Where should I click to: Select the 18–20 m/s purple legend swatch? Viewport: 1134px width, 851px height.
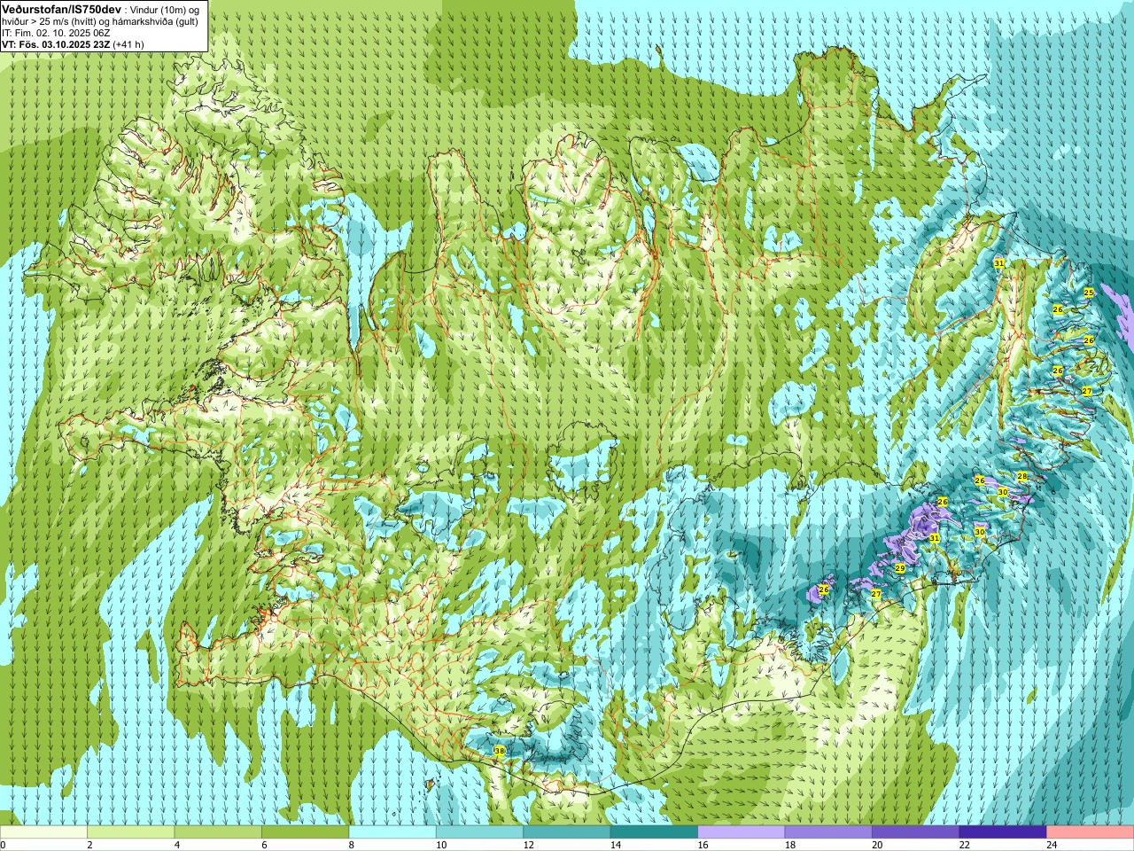click(829, 832)
